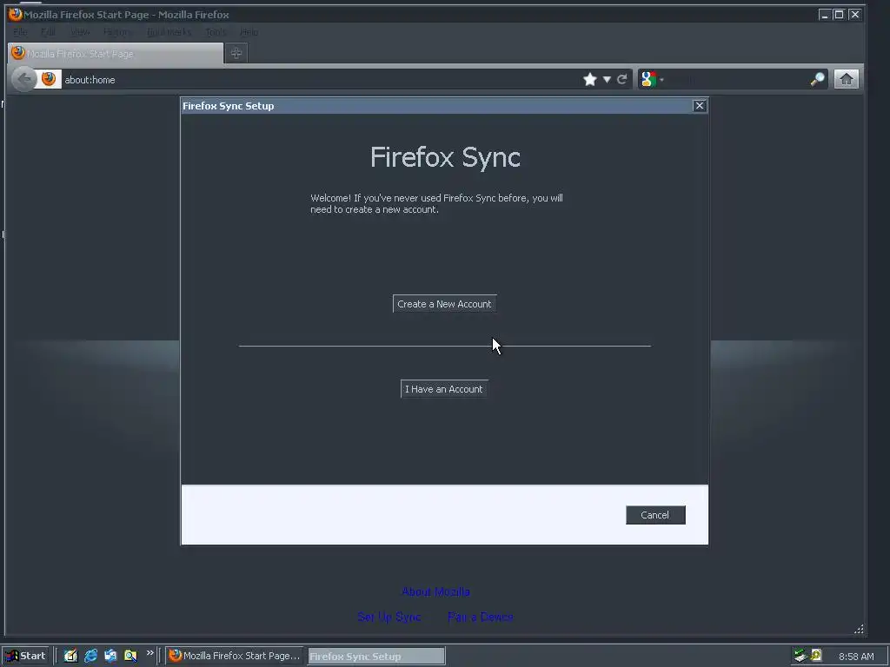890x667 pixels.
Task: Open the Edit menu
Action: [x=49, y=32]
